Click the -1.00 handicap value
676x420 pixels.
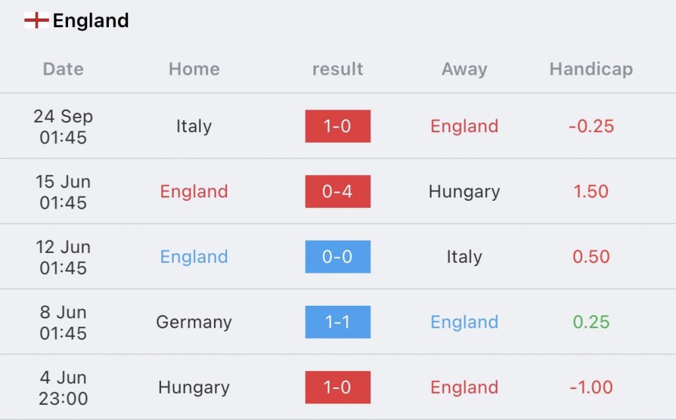591,387
